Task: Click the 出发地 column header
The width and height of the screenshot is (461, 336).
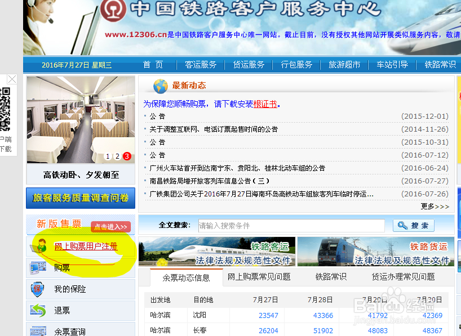Action: [160, 300]
